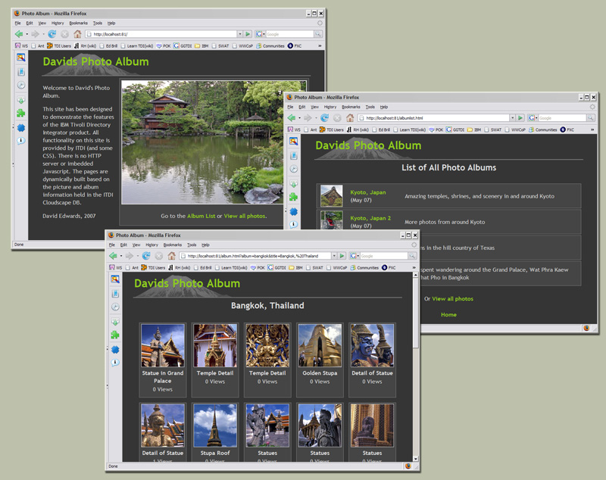Click the picture sidebar icon in home page window

click(21, 58)
